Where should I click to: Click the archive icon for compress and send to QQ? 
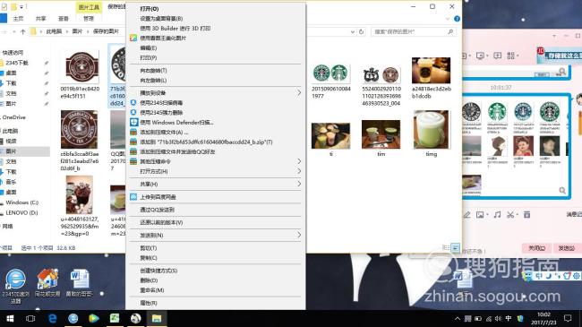[x=133, y=151]
